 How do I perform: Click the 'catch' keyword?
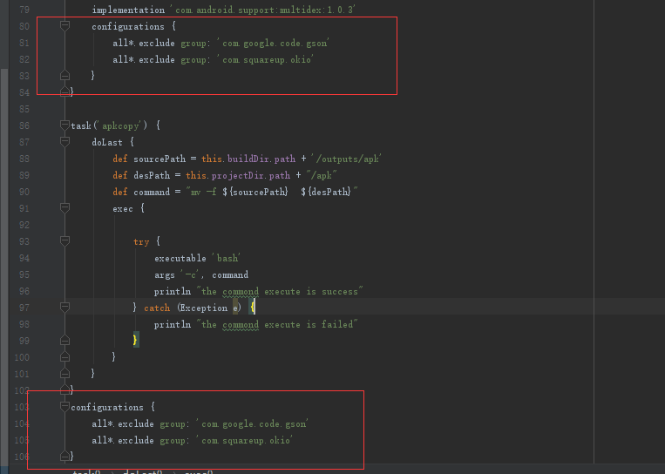point(157,308)
